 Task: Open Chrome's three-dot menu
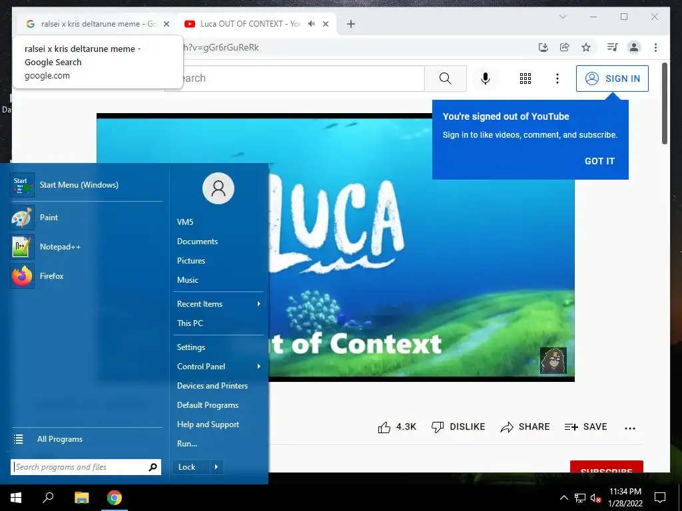pos(655,47)
